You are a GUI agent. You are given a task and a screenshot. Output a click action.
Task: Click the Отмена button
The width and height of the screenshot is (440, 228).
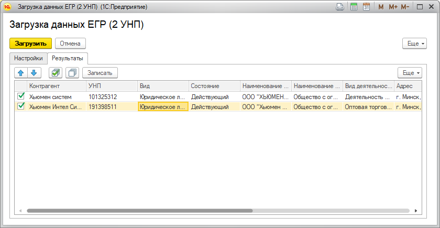coord(70,44)
